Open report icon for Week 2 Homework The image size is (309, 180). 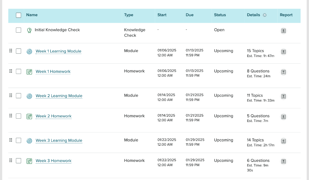(283, 117)
